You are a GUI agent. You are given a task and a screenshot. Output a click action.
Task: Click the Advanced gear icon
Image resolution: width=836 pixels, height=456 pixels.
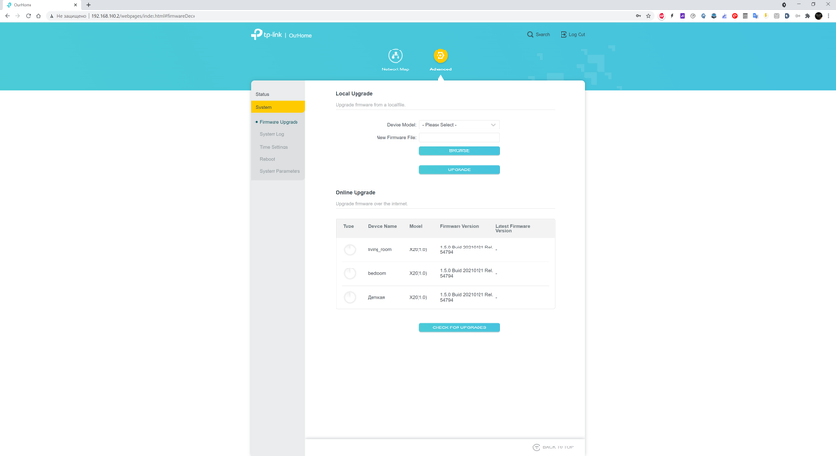coord(440,56)
